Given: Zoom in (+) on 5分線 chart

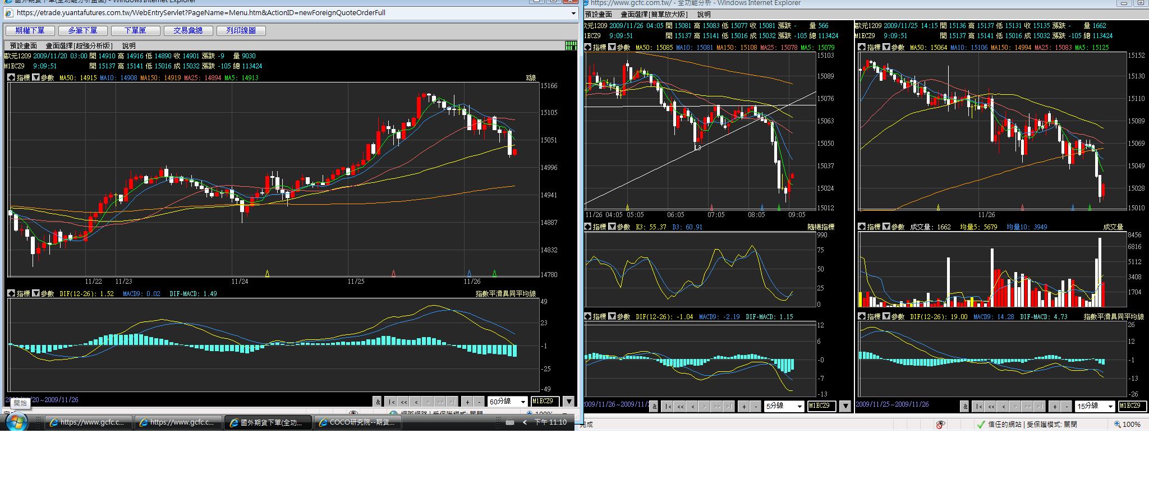Looking at the screenshot, I should 744,406.
